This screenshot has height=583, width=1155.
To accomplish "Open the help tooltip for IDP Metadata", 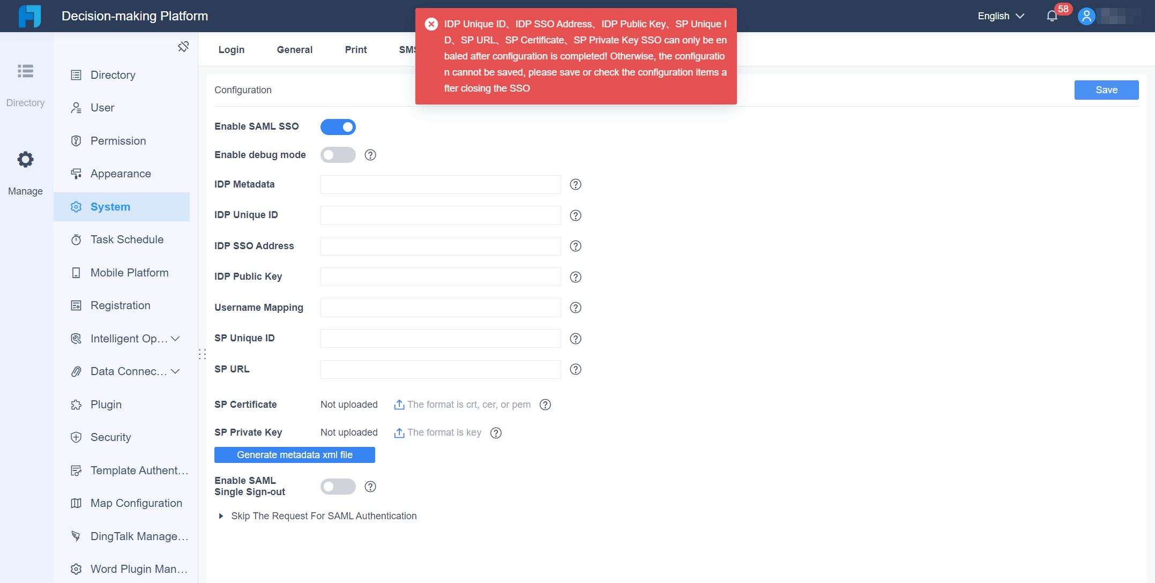I will 575,184.
